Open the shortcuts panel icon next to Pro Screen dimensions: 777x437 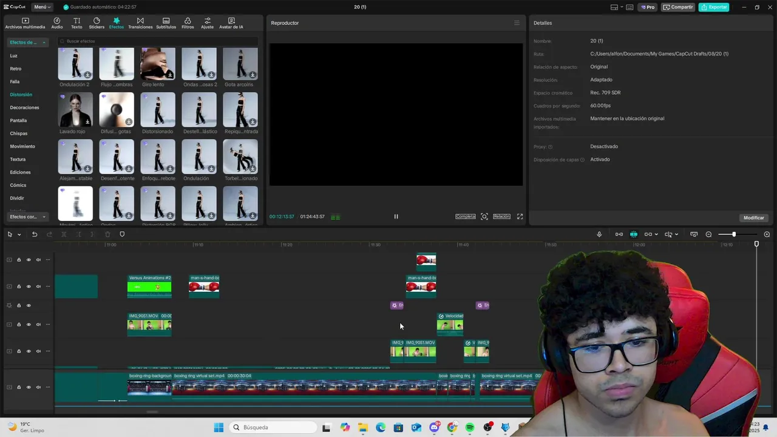pos(629,7)
